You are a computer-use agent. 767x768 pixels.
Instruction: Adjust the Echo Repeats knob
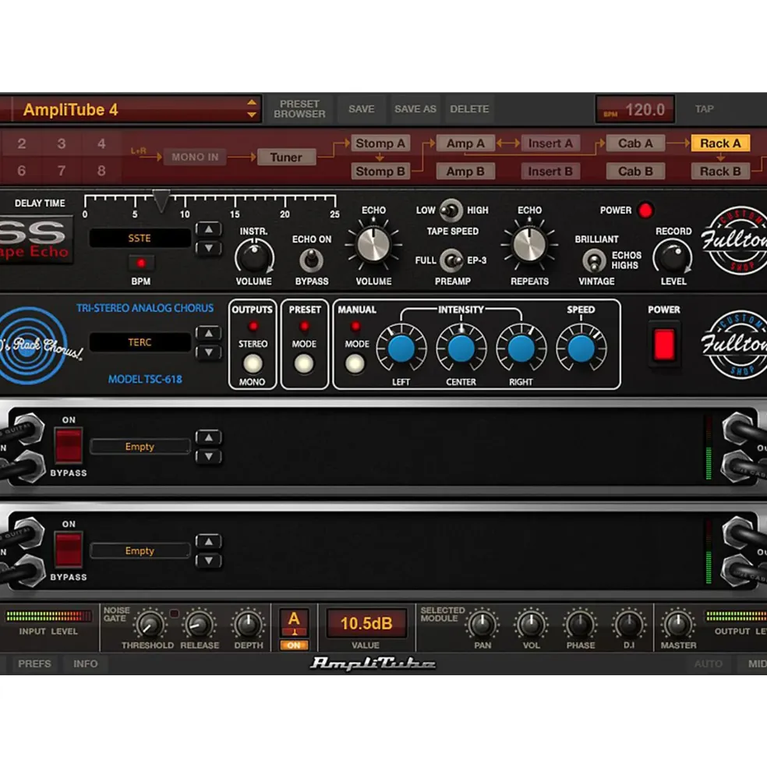[x=529, y=244]
